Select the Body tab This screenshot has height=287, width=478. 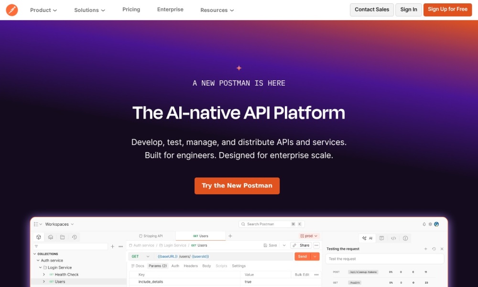pyautogui.click(x=206, y=266)
